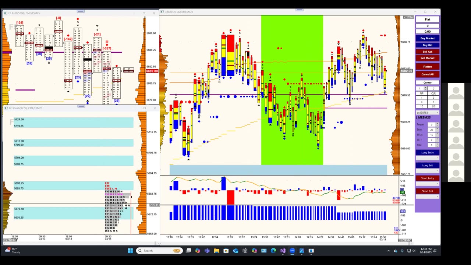Image resolution: width=471 pixels, height=265 pixels.
Task: Select quantity 20 in the order grid
Action: (433, 106)
